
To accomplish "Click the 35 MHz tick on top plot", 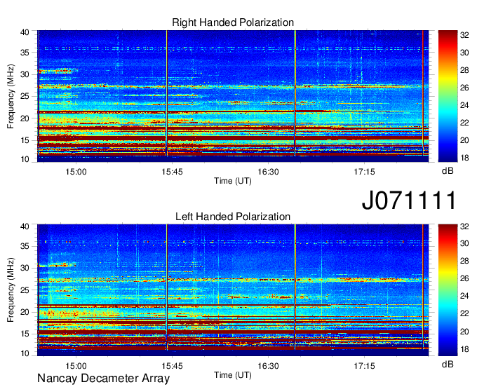I will pos(25,53).
